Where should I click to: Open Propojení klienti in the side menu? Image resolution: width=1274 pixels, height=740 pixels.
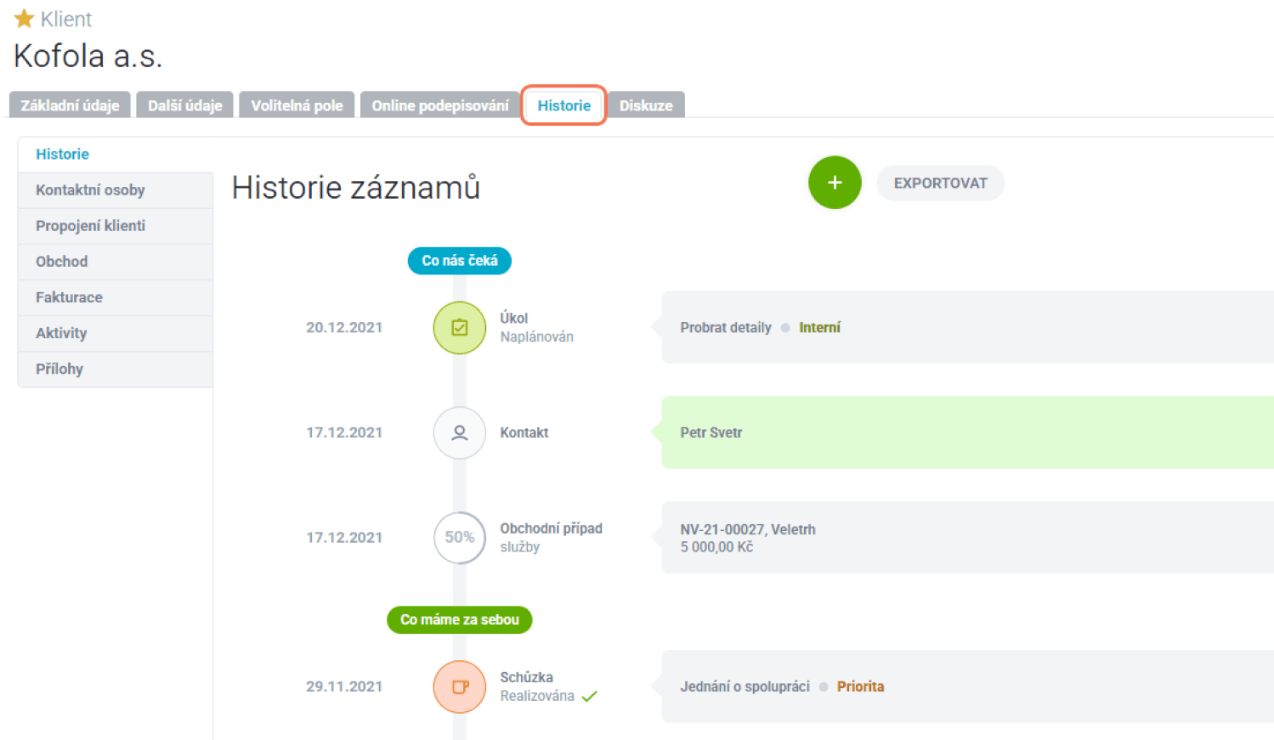pos(90,226)
